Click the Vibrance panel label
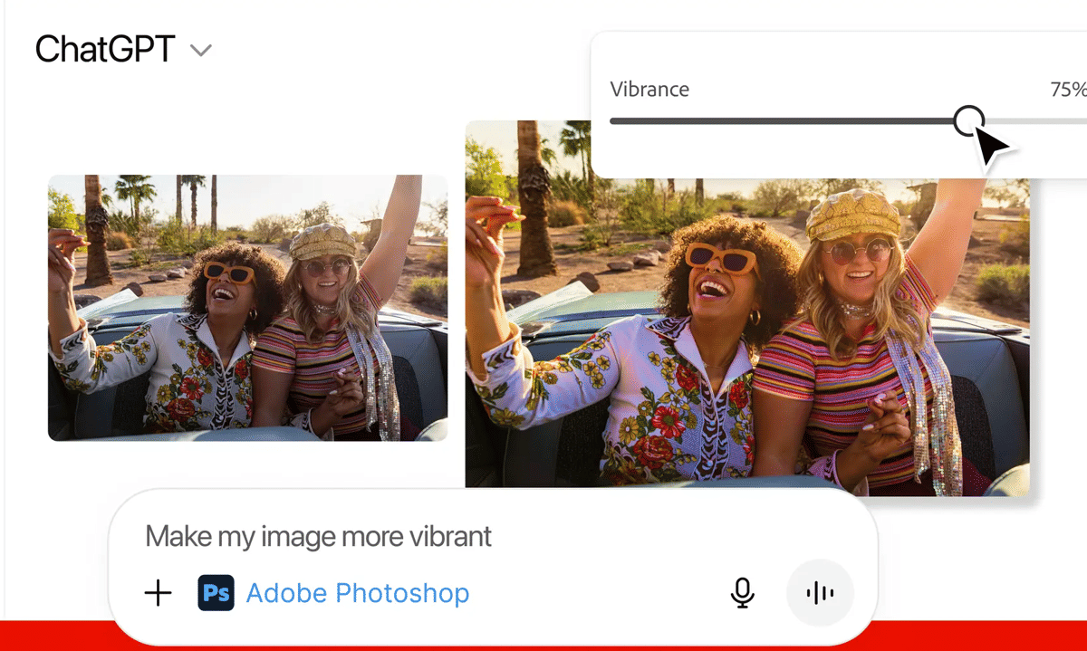This screenshot has height=651, width=1087. click(x=649, y=89)
